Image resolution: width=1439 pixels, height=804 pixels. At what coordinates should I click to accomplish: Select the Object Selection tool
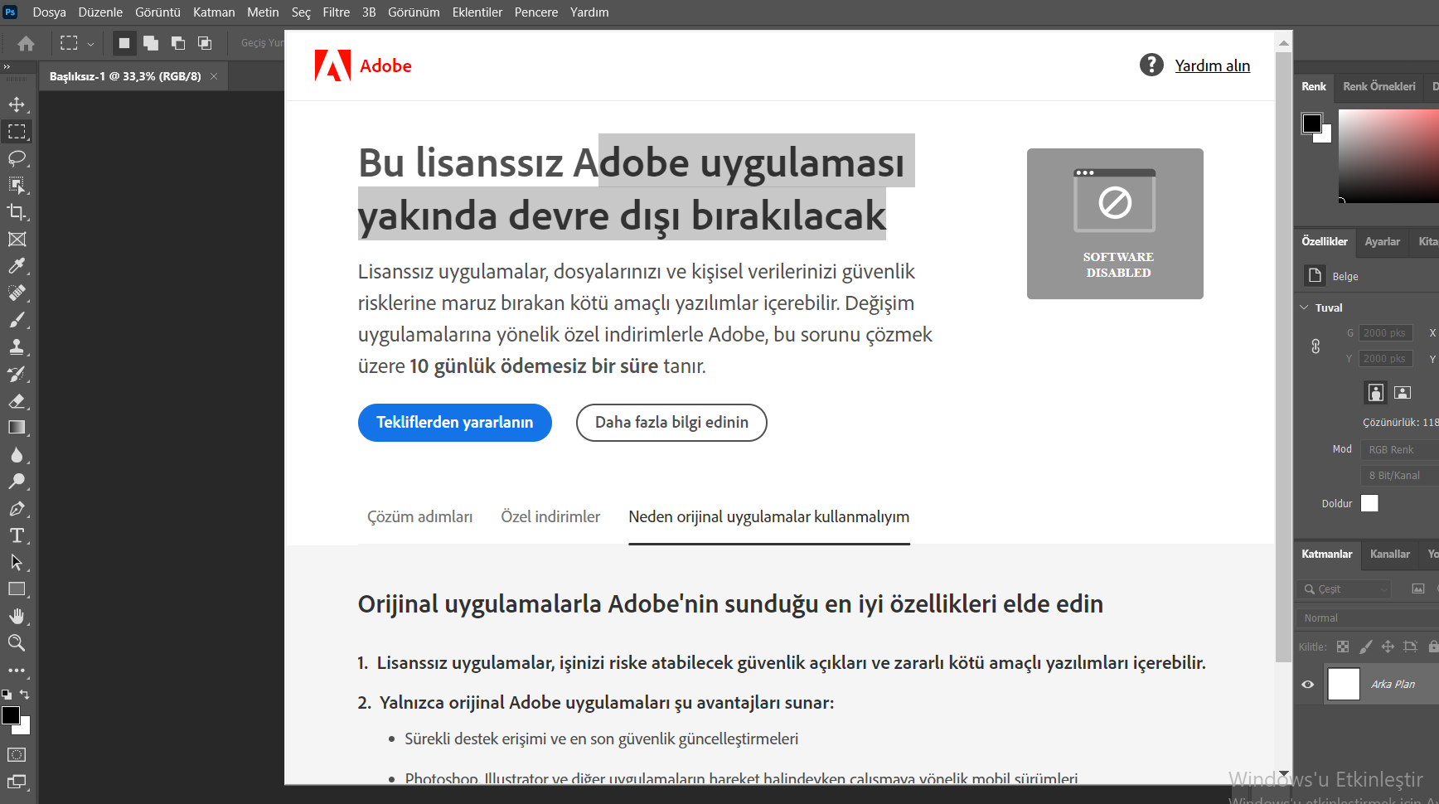tap(17, 185)
